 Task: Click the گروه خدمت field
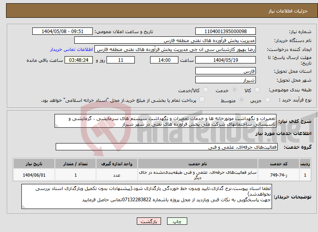point(167,147)
